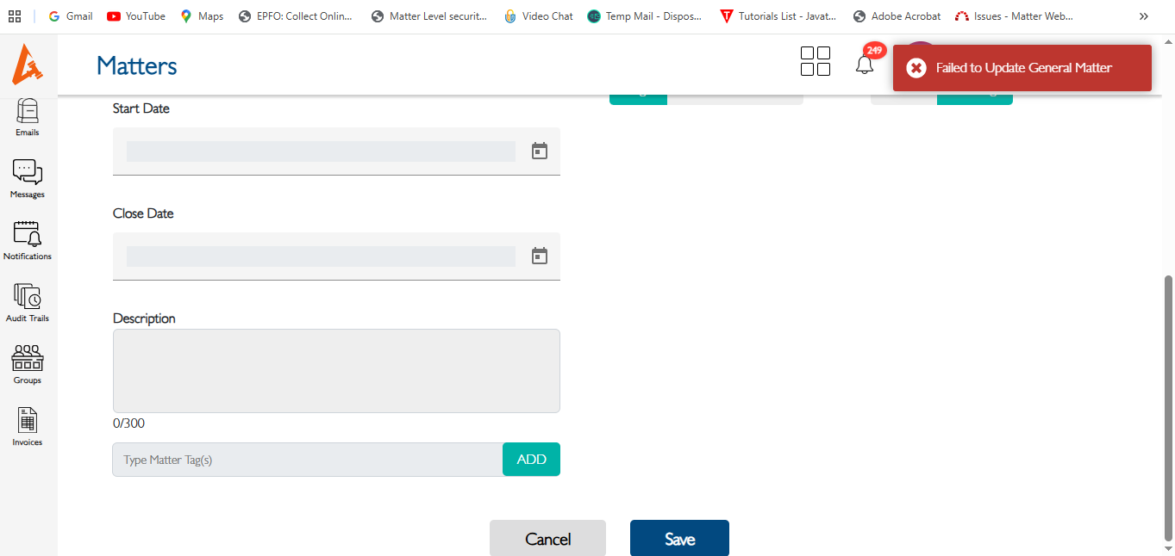Go to Notifications sidebar item
Image resolution: width=1175 pixels, height=556 pixels.
coord(28,240)
